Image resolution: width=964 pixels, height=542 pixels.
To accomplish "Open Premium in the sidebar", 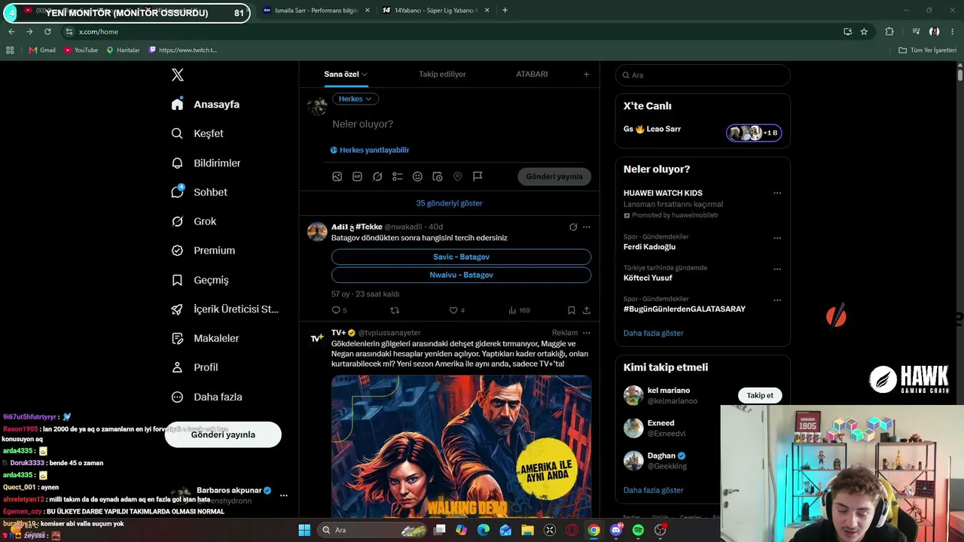I will tap(203, 251).
